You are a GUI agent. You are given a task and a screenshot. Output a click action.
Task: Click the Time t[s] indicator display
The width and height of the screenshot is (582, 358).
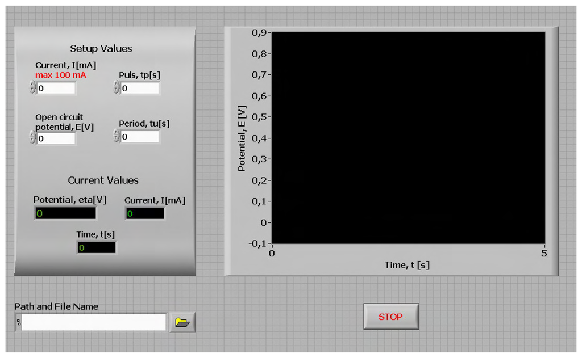coord(96,247)
